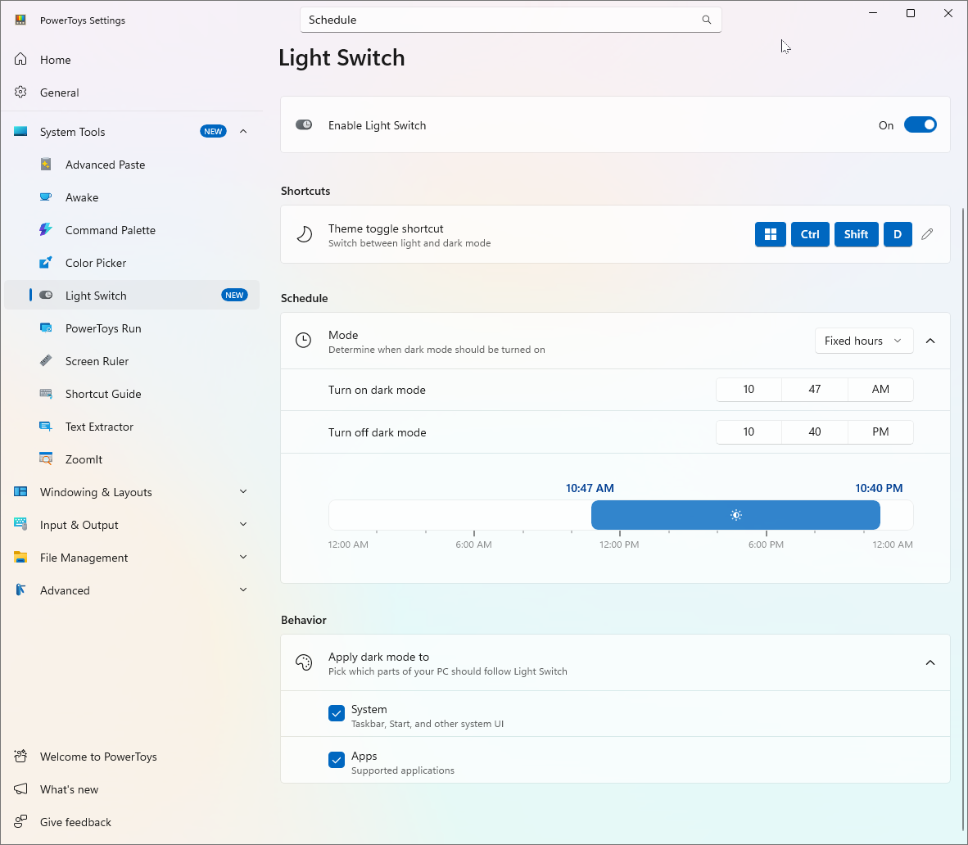Change turn off dark mode minute 40
The width and height of the screenshot is (968, 845).
815,432
